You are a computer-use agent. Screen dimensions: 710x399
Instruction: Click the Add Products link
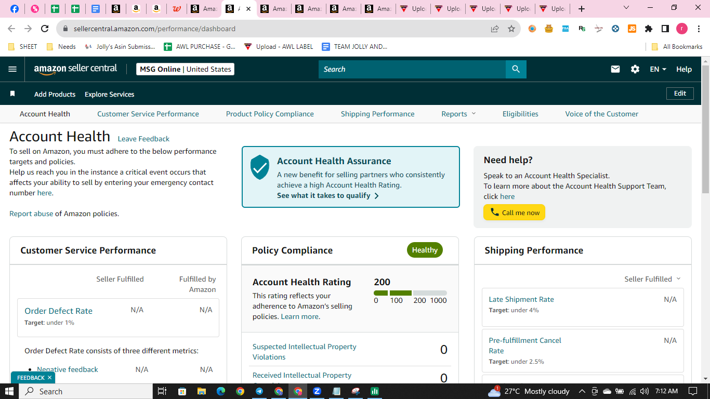pyautogui.click(x=55, y=94)
